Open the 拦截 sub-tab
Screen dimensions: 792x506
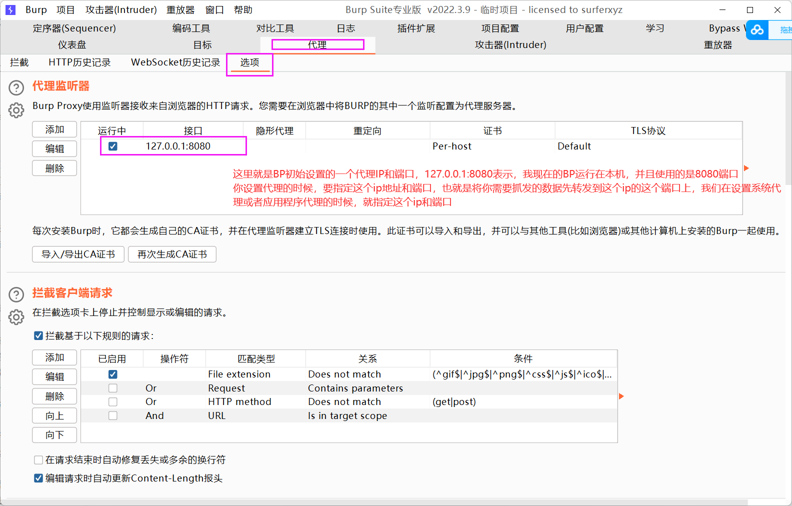19,62
